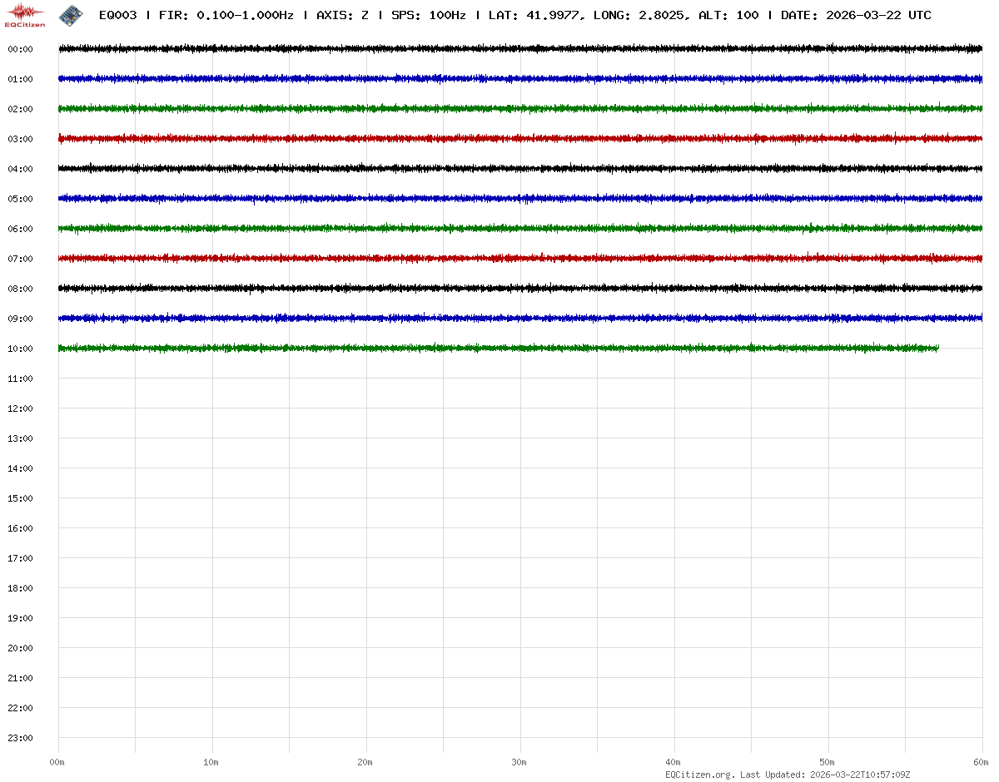The width and height of the screenshot is (999, 782).
Task: Click the EQCitizen red waveform logo
Action: [x=25, y=15]
